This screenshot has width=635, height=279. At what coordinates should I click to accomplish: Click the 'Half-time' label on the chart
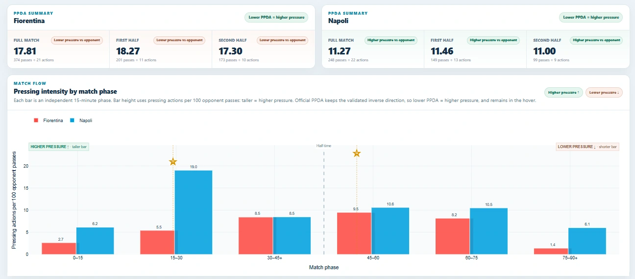tap(324, 146)
